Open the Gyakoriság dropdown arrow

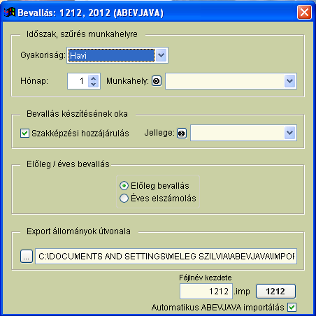point(161,55)
